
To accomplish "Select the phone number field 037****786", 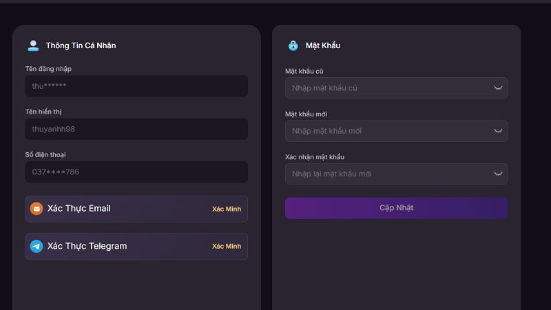I will 136,172.
